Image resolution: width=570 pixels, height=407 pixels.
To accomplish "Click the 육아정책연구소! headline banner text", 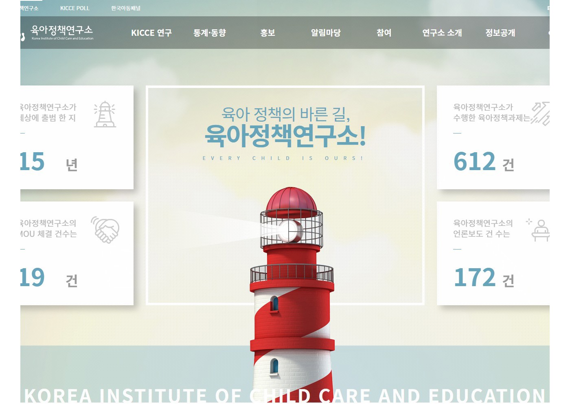I will pos(285,136).
